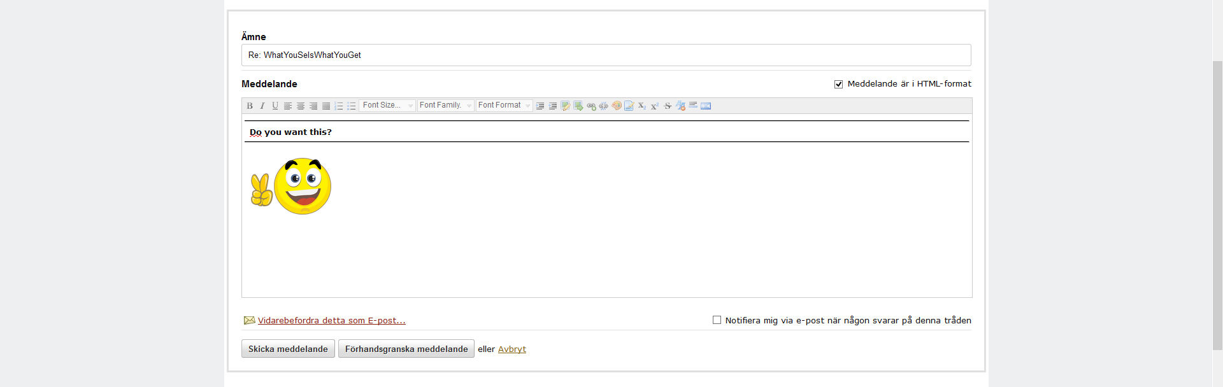Screen dimensions: 1223x387
Task: Uncheck Meddelande är i HTML-format
Action: click(x=838, y=84)
